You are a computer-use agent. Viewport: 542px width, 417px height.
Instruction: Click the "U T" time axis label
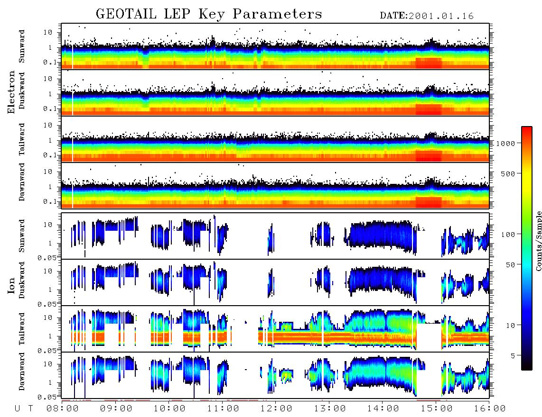(x=24, y=409)
